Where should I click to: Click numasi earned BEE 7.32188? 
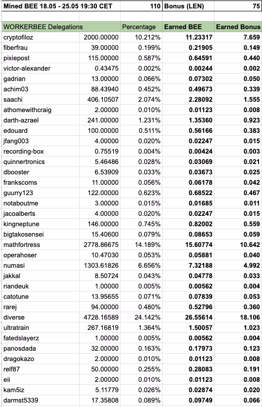coord(188,266)
